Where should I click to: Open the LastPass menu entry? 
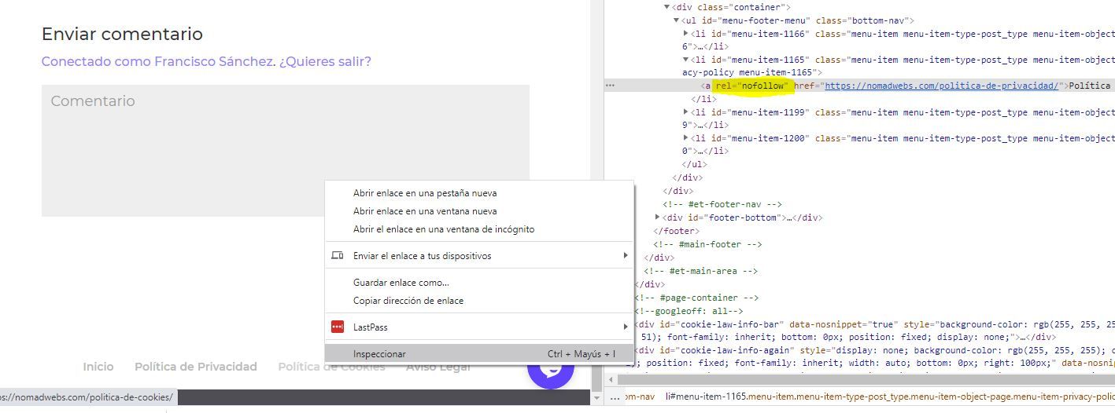click(479, 327)
